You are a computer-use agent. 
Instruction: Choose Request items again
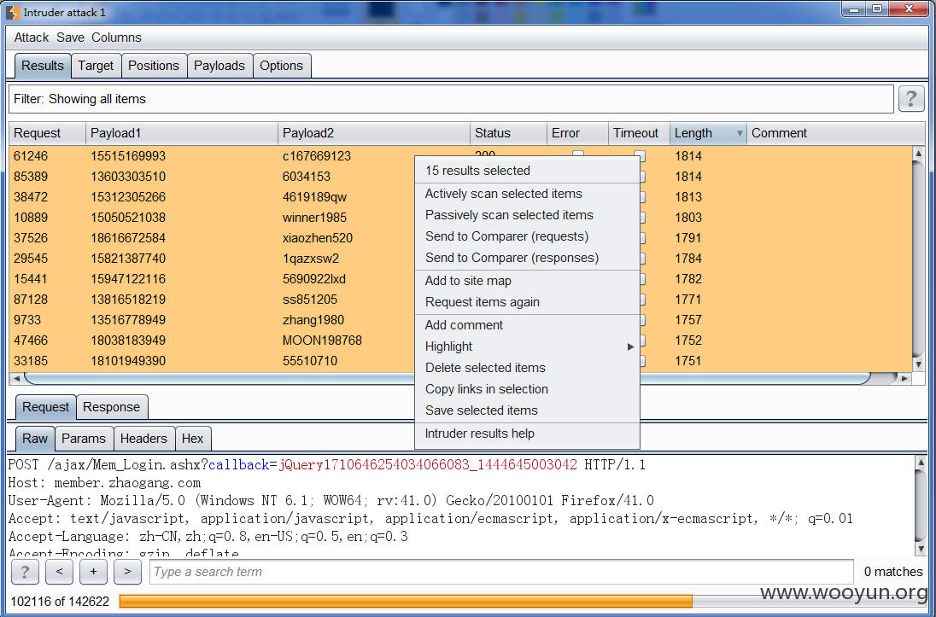pos(527,303)
